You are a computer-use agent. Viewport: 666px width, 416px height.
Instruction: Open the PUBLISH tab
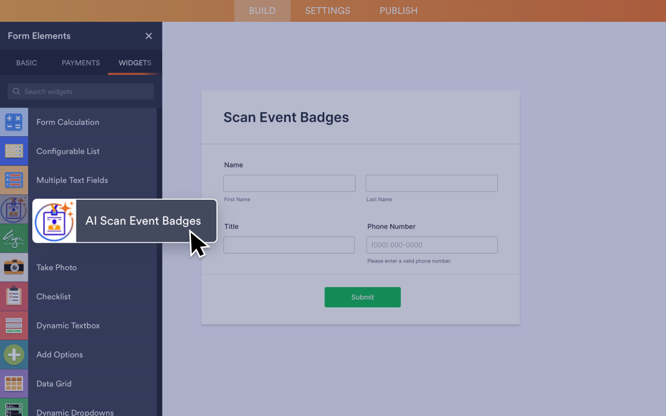[x=399, y=11]
